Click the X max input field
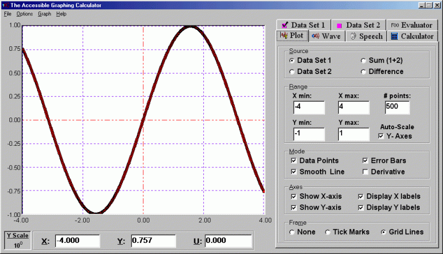443x254 pixels. click(354, 108)
